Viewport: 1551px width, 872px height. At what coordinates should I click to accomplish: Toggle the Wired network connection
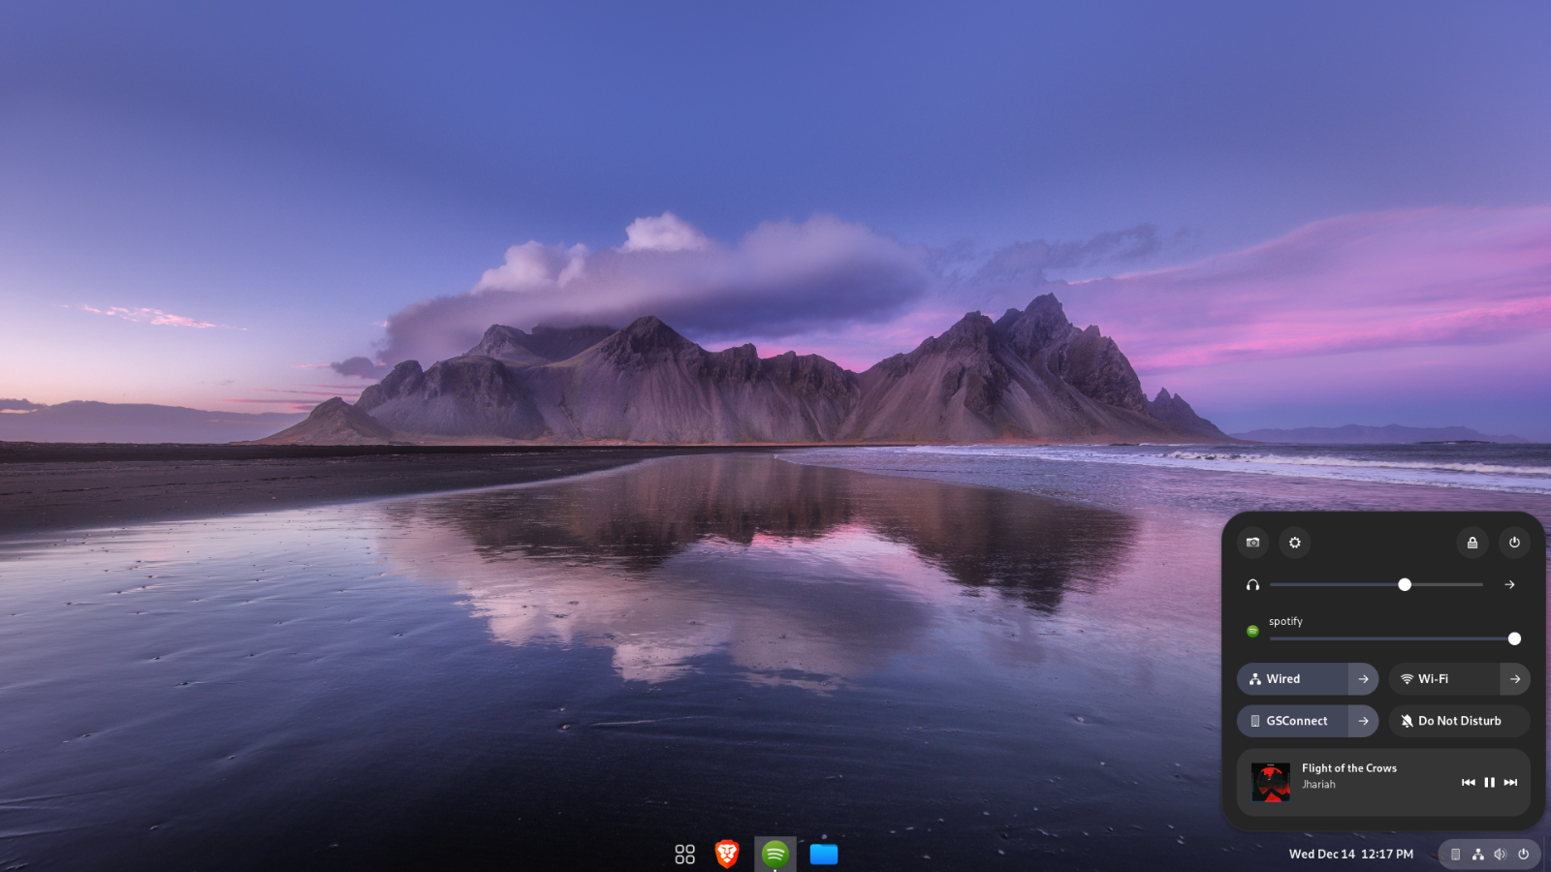point(1292,679)
